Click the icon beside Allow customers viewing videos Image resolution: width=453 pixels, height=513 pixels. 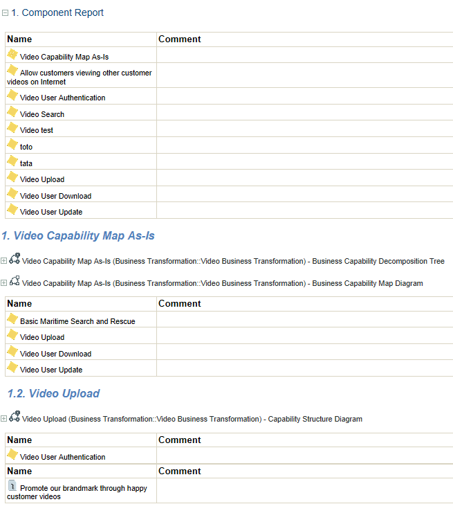pyautogui.click(x=12, y=71)
